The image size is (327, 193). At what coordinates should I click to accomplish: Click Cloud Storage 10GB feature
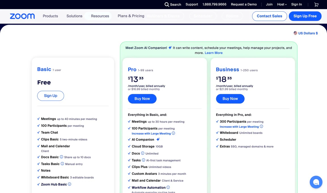pos(147,146)
